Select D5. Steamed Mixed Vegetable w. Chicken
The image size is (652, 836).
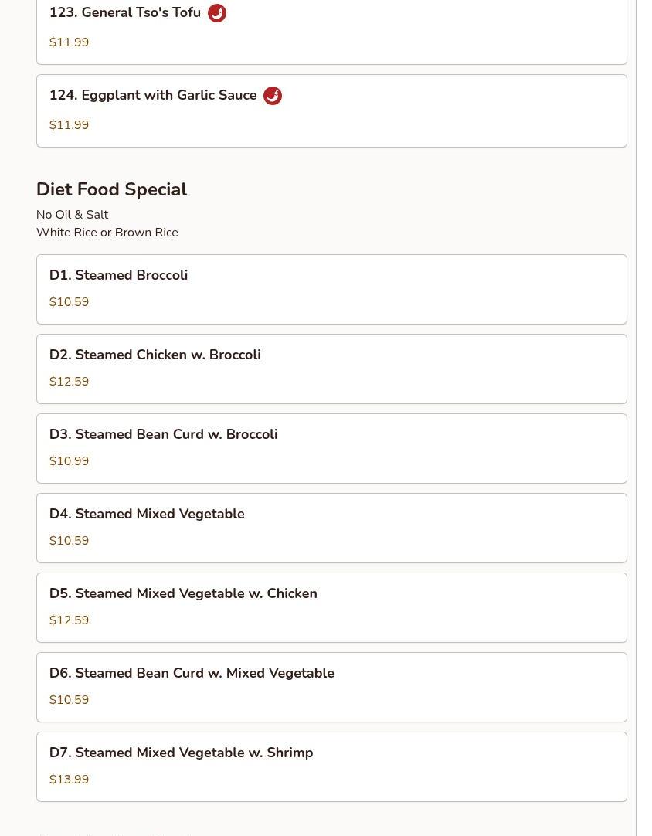(x=331, y=607)
